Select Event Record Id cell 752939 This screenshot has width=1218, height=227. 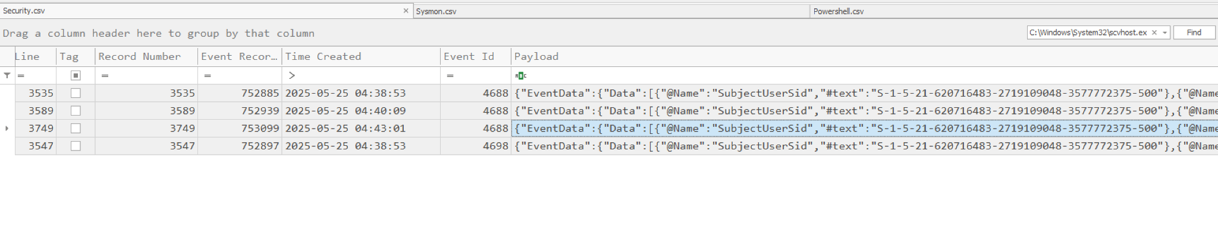[240, 111]
